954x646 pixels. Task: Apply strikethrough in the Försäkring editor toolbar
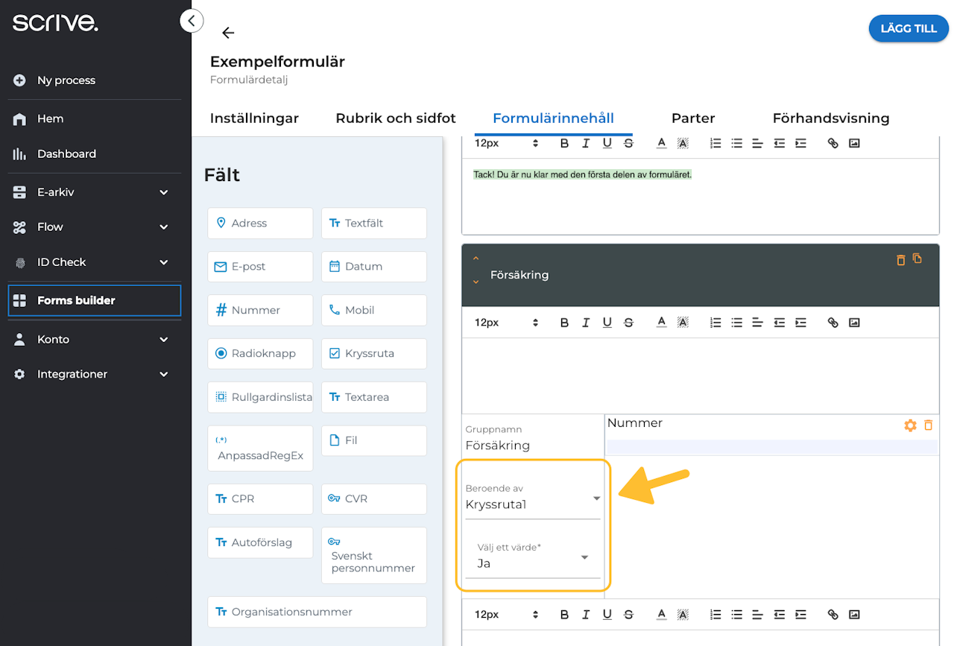(x=628, y=323)
